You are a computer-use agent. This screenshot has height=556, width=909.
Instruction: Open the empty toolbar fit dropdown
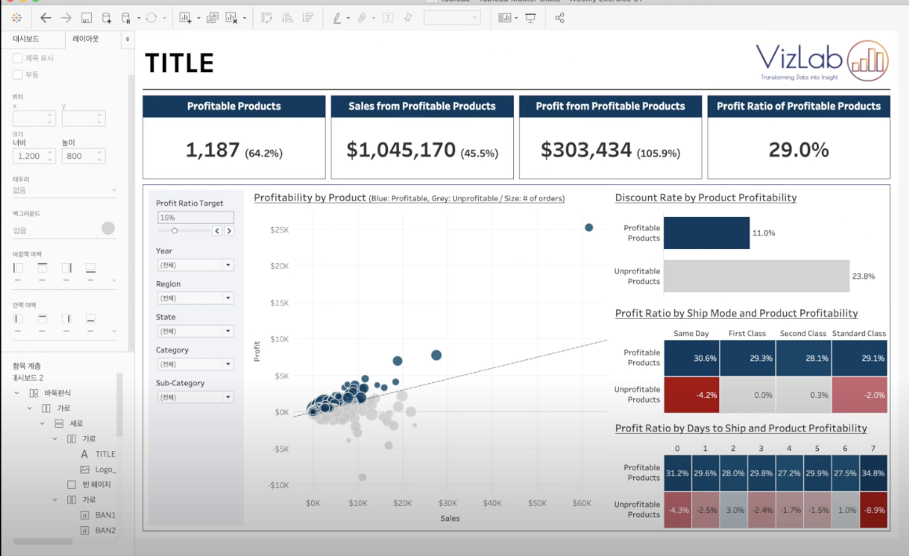click(452, 18)
